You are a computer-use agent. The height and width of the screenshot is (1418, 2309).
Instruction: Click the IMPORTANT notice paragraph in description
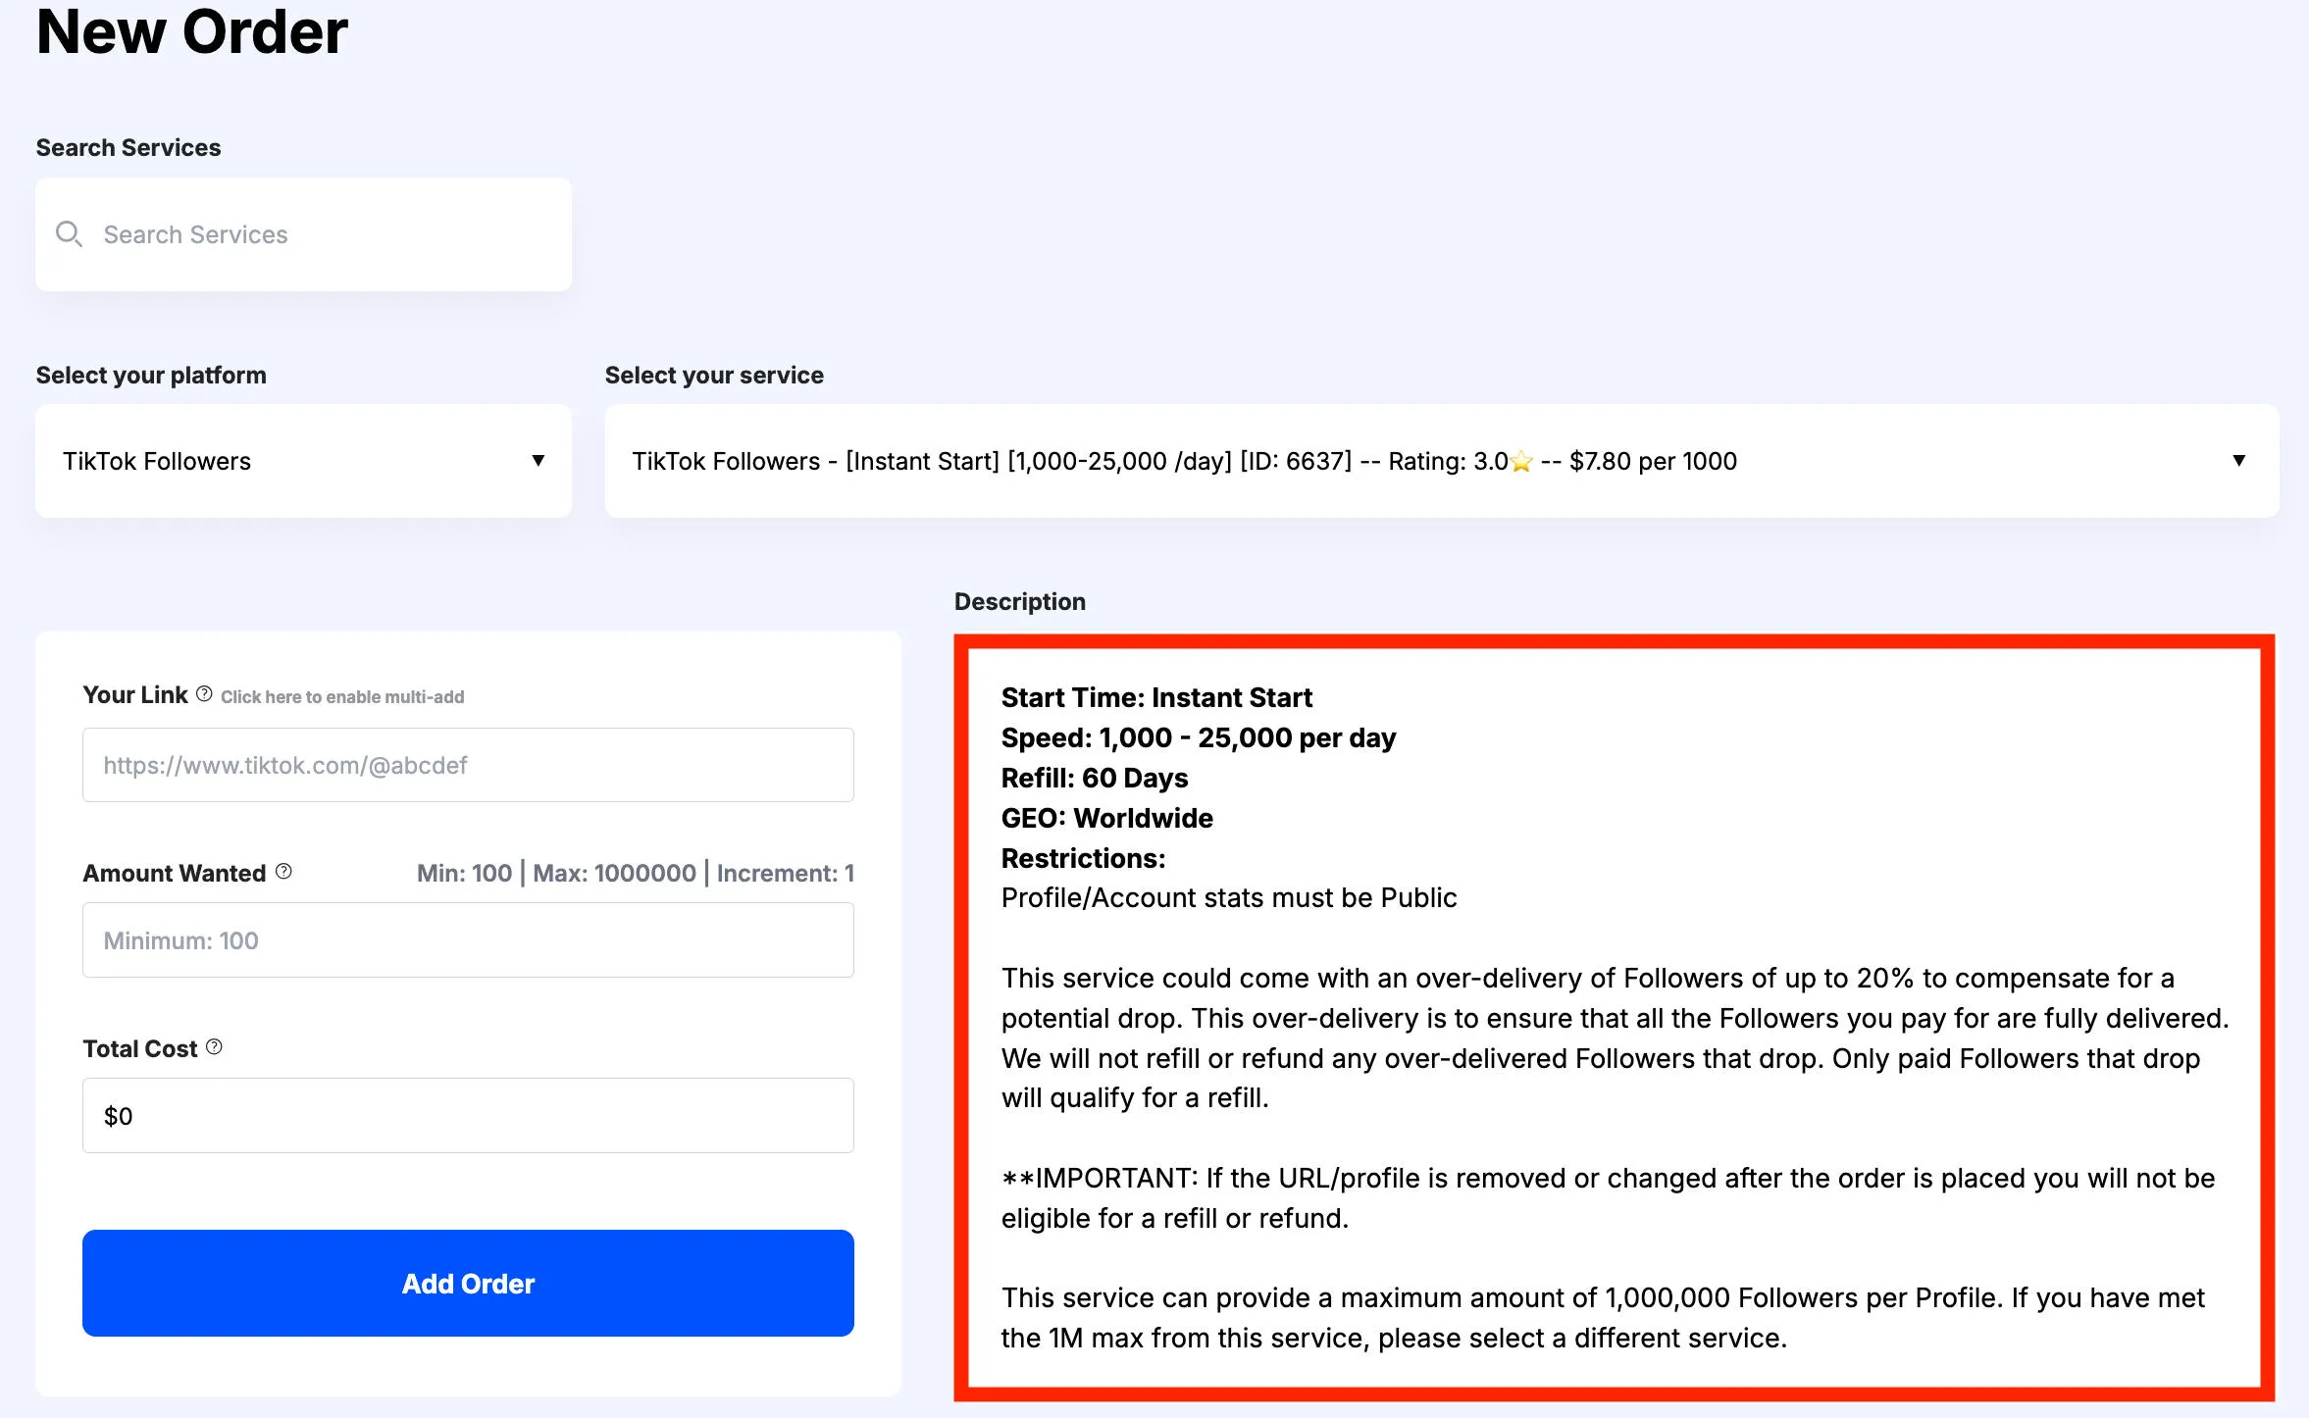point(1607,1197)
